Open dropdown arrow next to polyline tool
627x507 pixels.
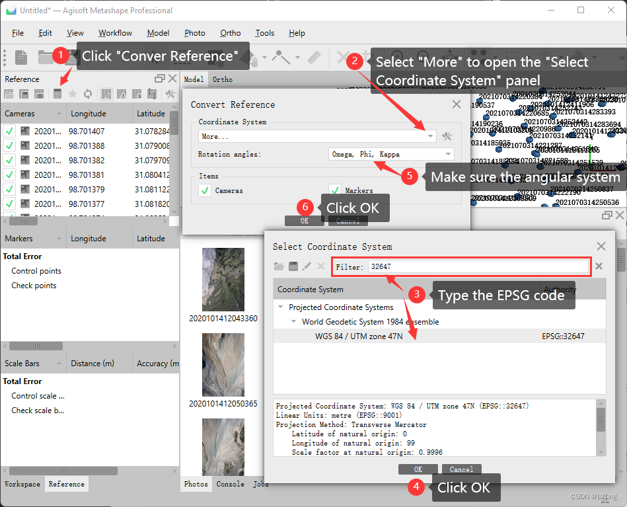pos(297,58)
